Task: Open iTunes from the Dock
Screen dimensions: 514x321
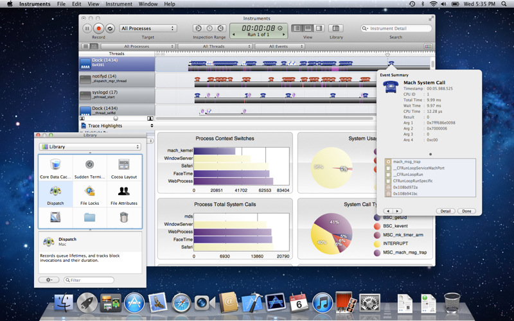Action: 323,302
